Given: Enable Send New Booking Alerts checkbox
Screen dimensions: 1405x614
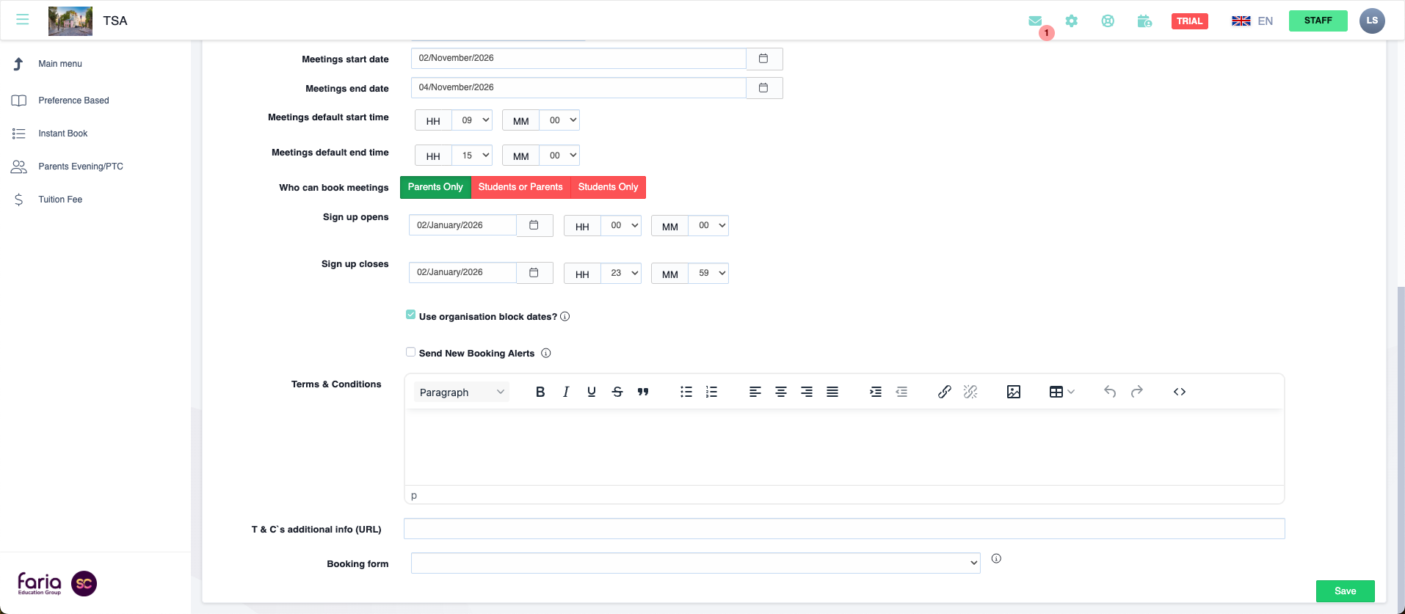Looking at the screenshot, I should click(411, 352).
